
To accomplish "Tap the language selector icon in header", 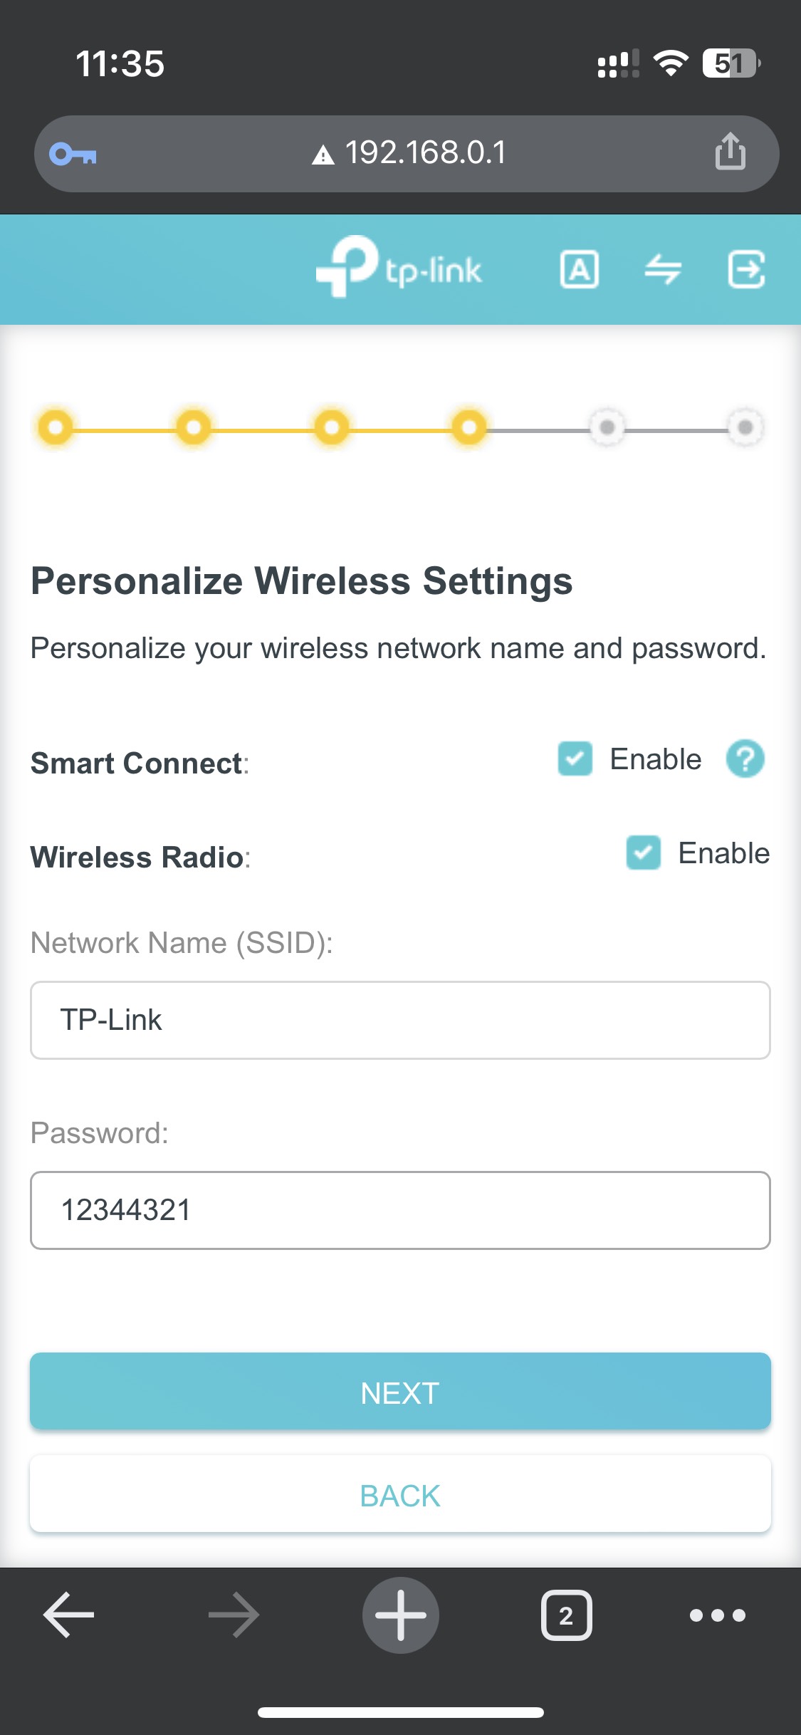I will pyautogui.click(x=579, y=270).
